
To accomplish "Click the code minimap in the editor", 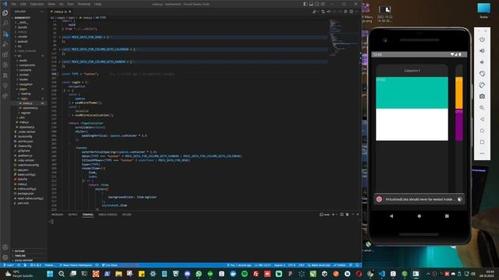I will tap(345, 38).
